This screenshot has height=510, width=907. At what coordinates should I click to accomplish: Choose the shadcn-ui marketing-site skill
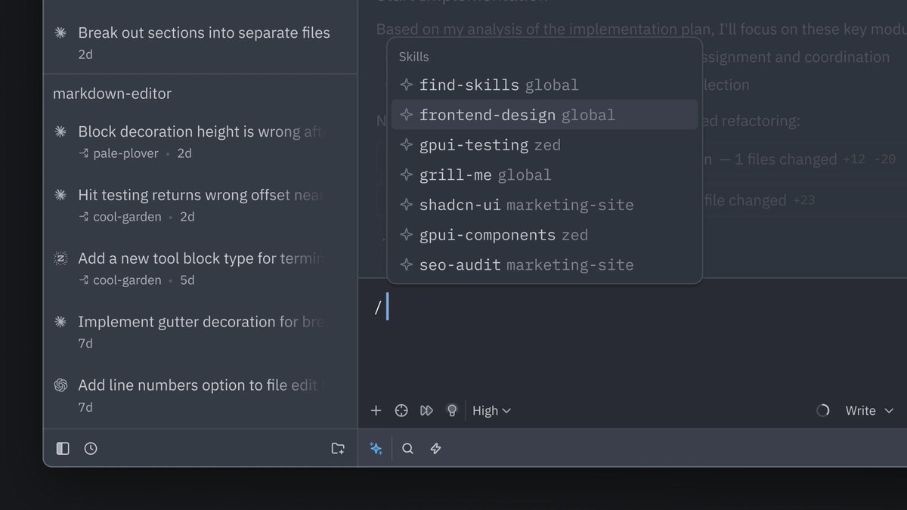tap(544, 205)
